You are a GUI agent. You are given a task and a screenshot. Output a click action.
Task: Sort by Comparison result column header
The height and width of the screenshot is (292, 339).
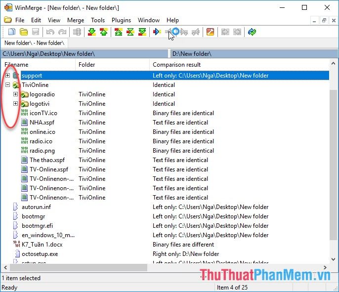click(239, 65)
